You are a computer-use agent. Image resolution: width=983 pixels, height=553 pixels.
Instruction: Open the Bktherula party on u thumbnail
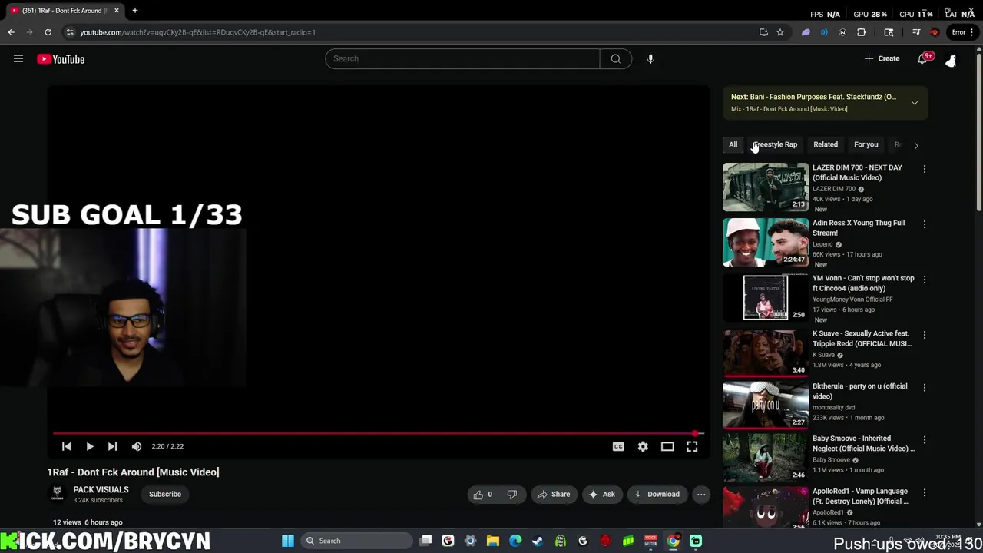pyautogui.click(x=766, y=405)
